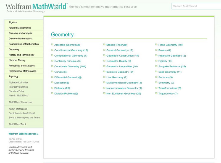Select Calculus and Analysis topic
Viewport: 221px width, 163px height.
pos(24,33)
